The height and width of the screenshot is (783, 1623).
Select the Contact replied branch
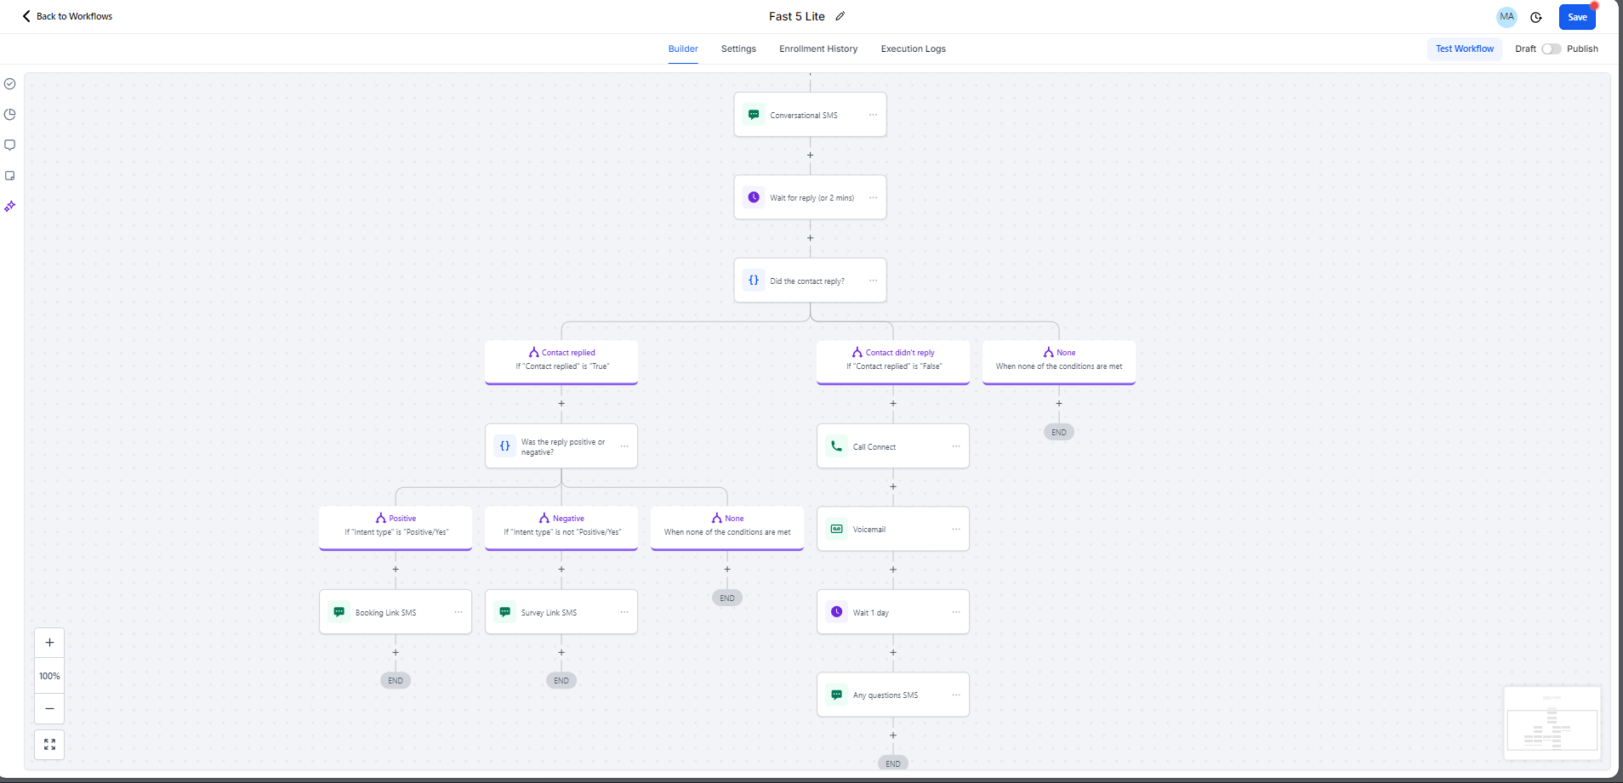pyautogui.click(x=561, y=362)
